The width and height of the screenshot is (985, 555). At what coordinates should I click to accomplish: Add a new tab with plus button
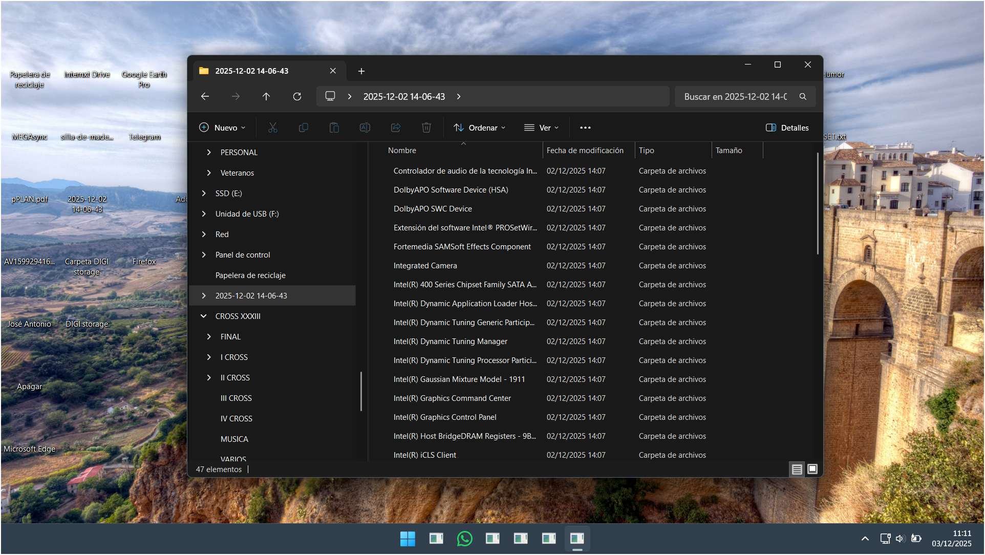click(361, 71)
